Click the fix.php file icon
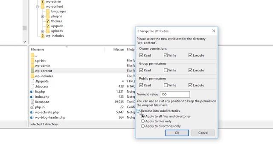Screen dimensions: 273x153 tap(32, 92)
